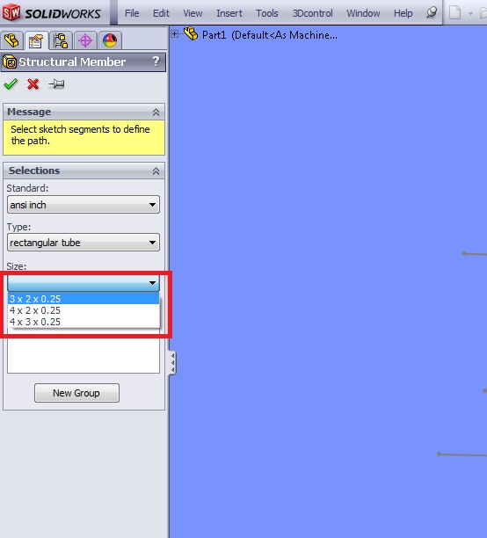Open the Insert menu

(229, 13)
